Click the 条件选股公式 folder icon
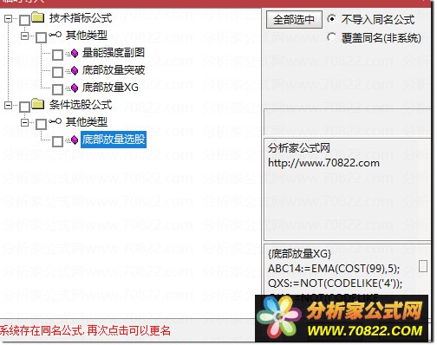Image resolution: width=437 pixels, height=345 pixels. pos(37,104)
